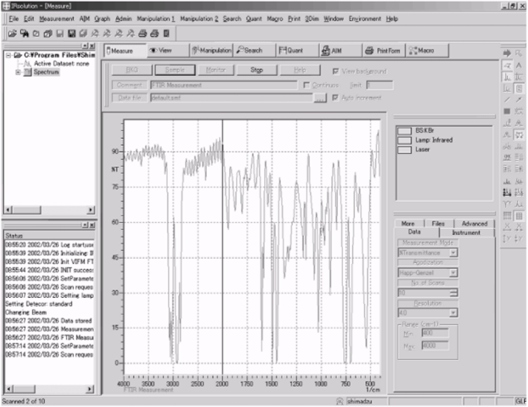Select 'Active Dataset: none' in the tree
Image resolution: width=528 pixels, height=407 pixels.
(61, 64)
